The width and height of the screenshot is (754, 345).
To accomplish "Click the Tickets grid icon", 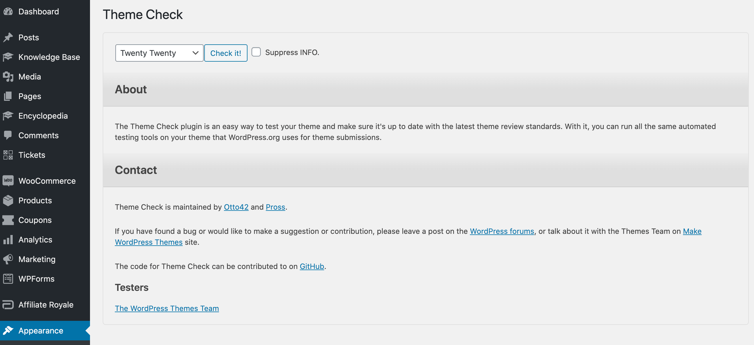I will (8, 155).
